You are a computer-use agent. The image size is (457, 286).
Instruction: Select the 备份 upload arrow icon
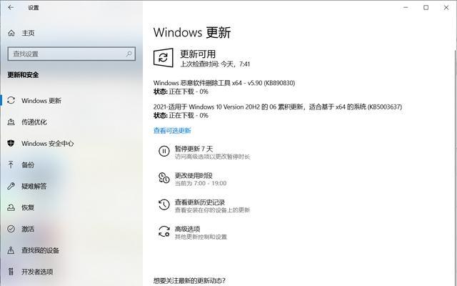click(x=11, y=164)
